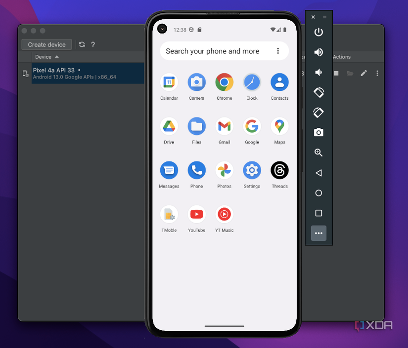Edit the Pixel 4a device with the pencil
Viewport: 408px width, 348px height.
click(x=363, y=73)
